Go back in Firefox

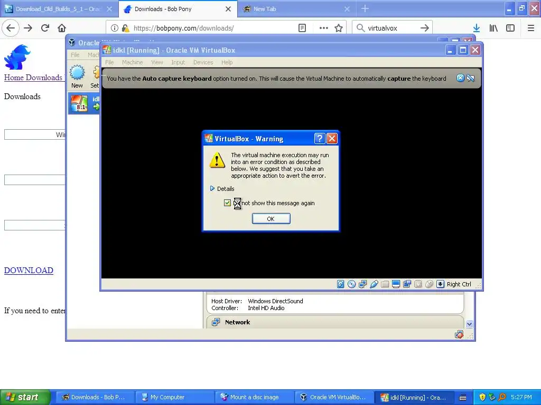11,28
